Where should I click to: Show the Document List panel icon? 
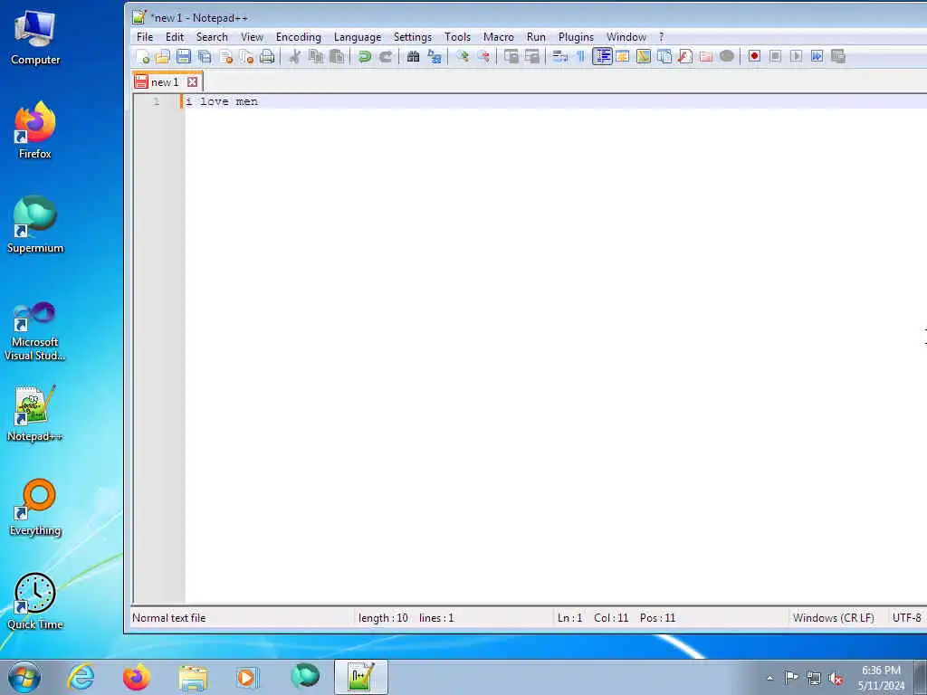pyautogui.click(x=664, y=57)
